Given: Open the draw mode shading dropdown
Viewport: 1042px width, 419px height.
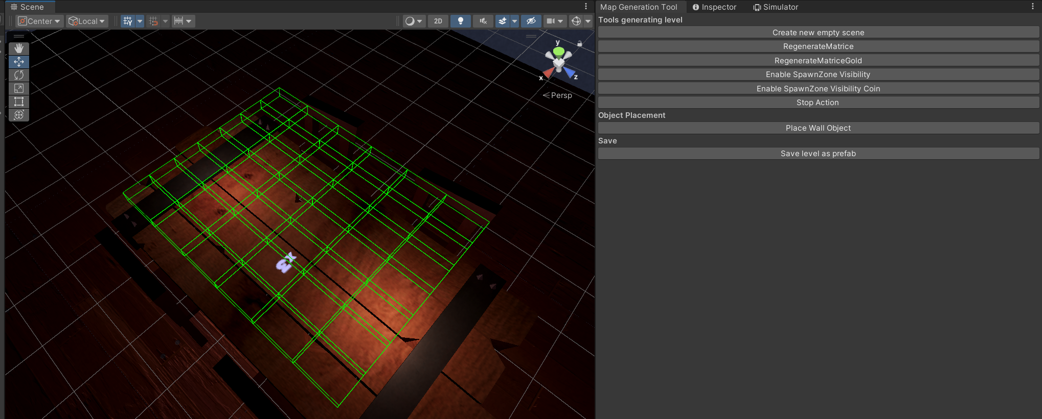Looking at the screenshot, I should point(414,21).
